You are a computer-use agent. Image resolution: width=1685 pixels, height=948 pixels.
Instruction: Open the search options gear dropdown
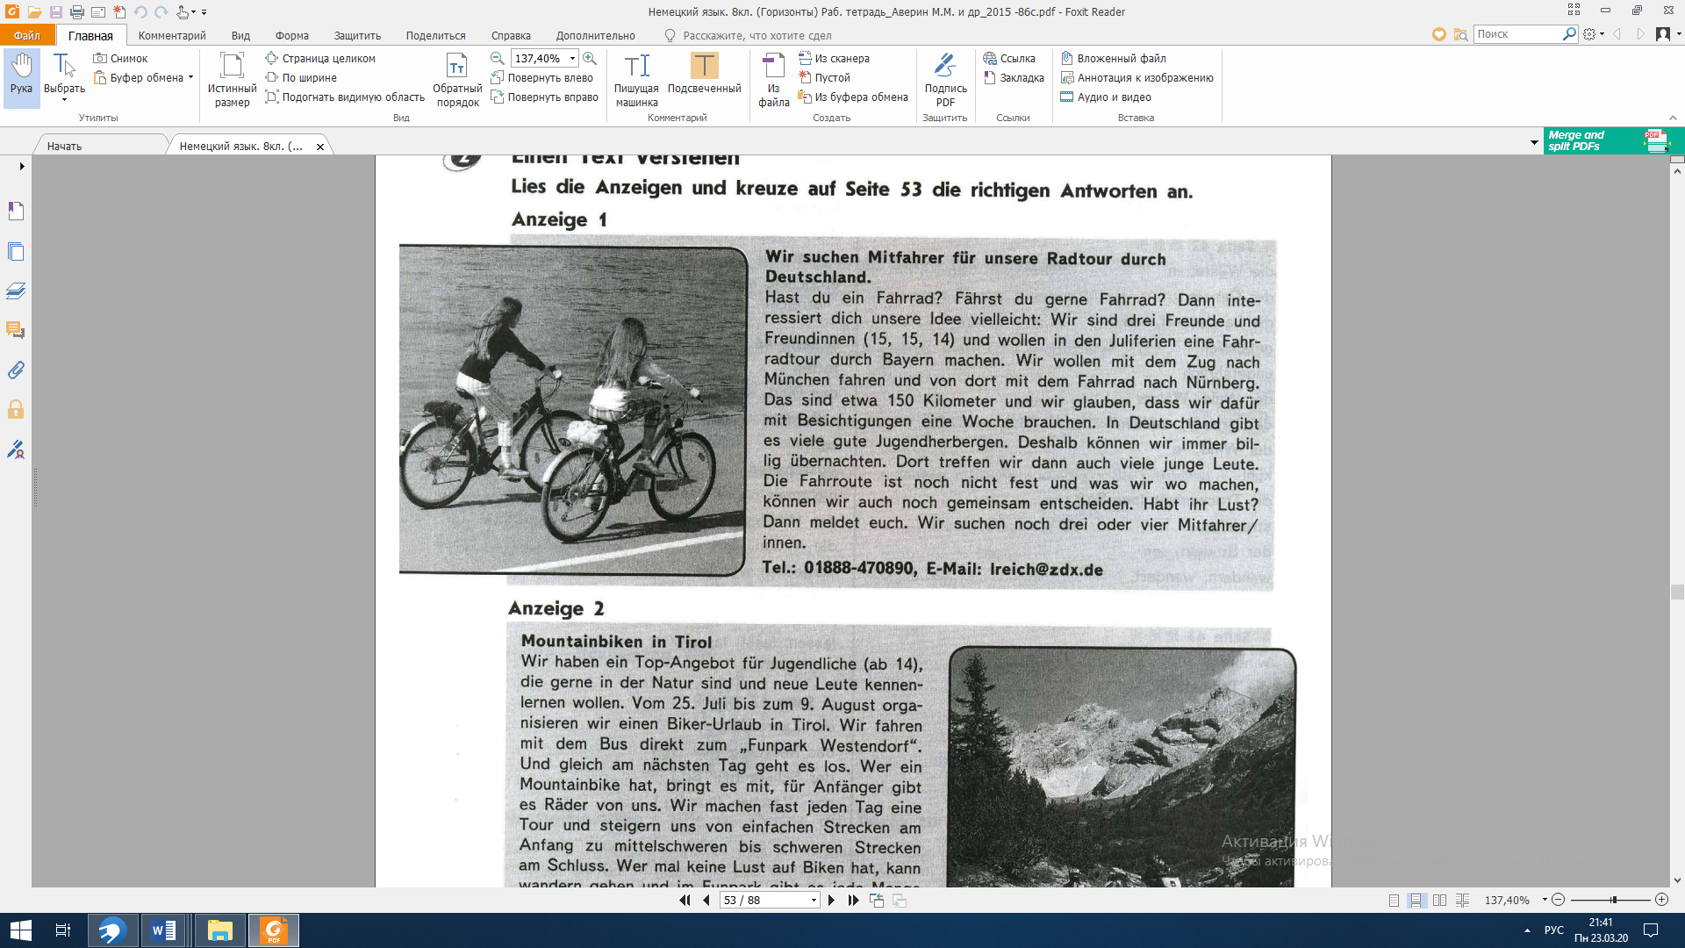point(1594,34)
